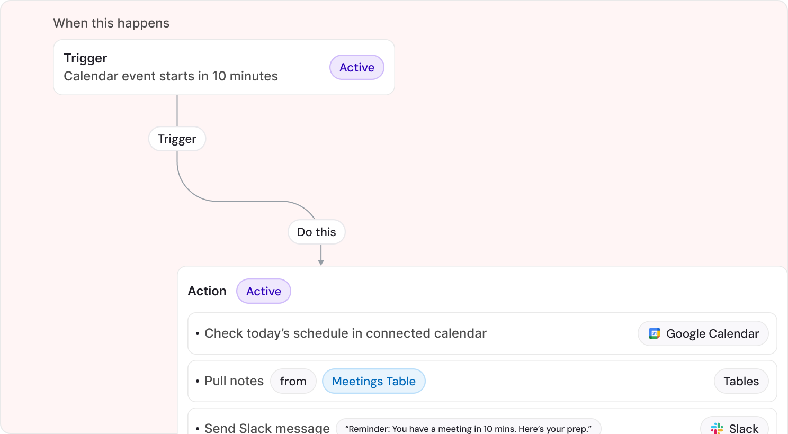Select the Send Slack message step

coord(482,421)
